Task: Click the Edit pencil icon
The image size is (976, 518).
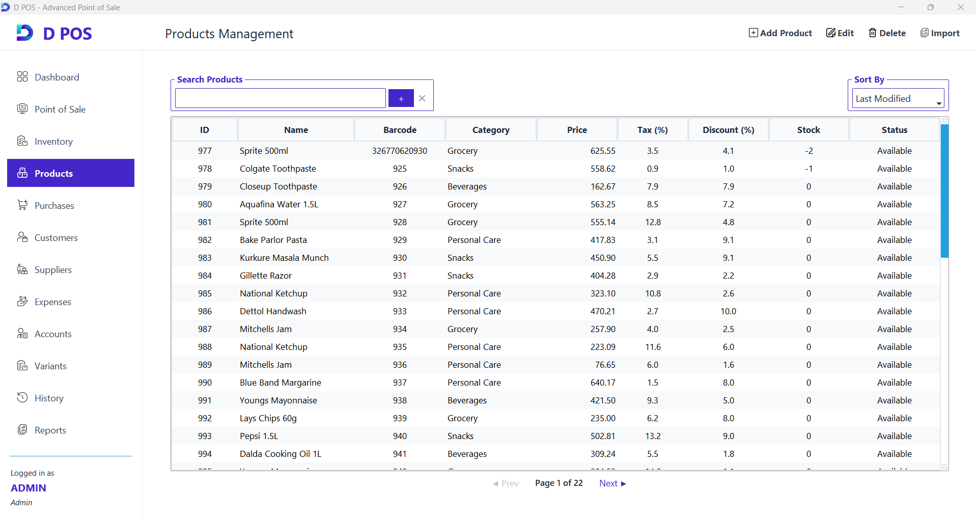Action: pyautogui.click(x=831, y=33)
